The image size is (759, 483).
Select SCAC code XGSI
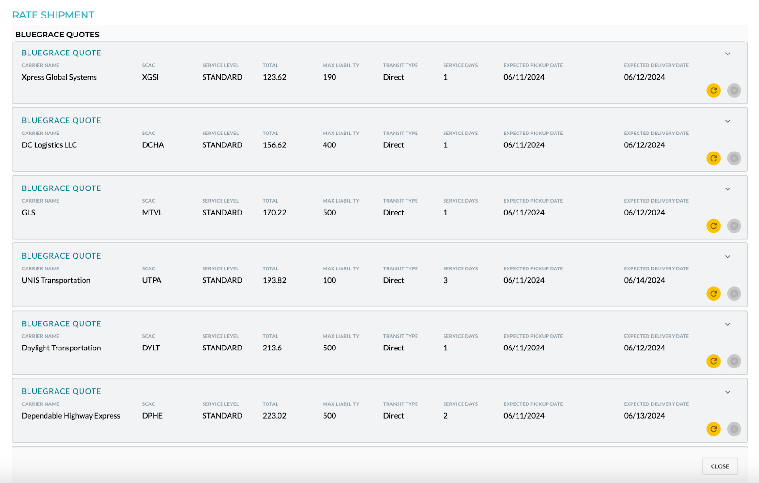pos(150,77)
